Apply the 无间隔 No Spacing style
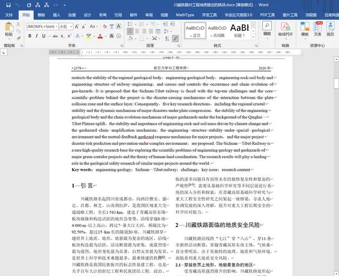The image size is (339, 276). tap(217, 31)
